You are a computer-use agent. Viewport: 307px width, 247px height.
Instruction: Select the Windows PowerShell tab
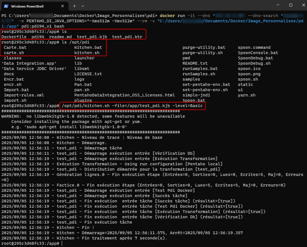[x=35, y=6]
